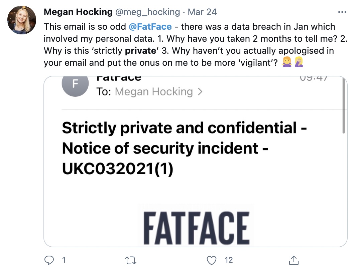Open tweet options with the ellipsis icon
The height and width of the screenshot is (273, 355).
[343, 12]
